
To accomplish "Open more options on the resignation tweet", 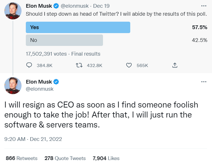I will [x=204, y=82].
